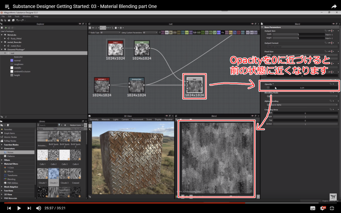Click the video progress bar
This screenshot has width=341, height=213.
point(170,203)
